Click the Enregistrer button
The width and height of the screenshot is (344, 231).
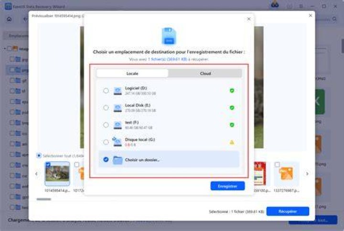227,186
